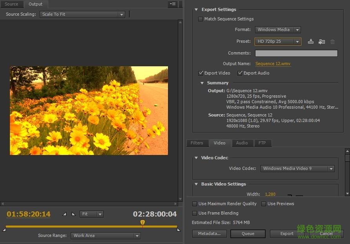The width and height of the screenshot is (350, 244).
Task: Enable Match Sequence Settings checkbox
Action: point(201,19)
